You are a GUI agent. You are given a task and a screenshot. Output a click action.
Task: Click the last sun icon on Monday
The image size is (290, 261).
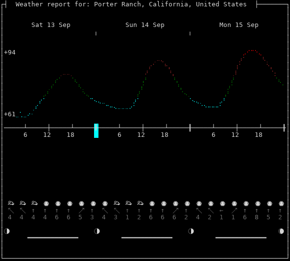pyautogui.click(x=281, y=204)
